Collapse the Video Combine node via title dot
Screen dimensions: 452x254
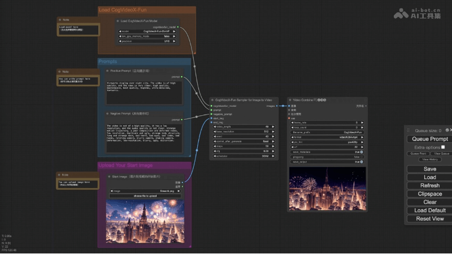coord(290,100)
